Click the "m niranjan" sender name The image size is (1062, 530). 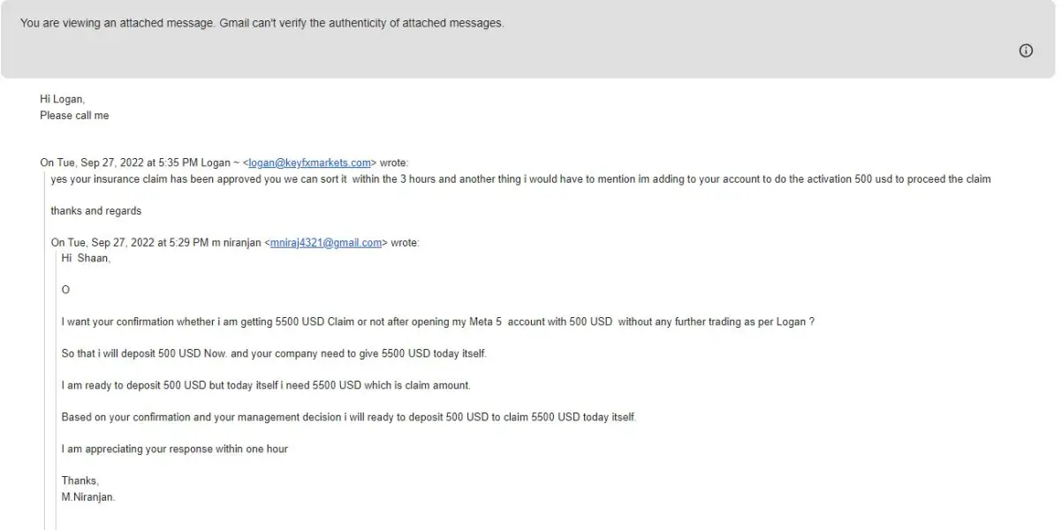point(235,243)
